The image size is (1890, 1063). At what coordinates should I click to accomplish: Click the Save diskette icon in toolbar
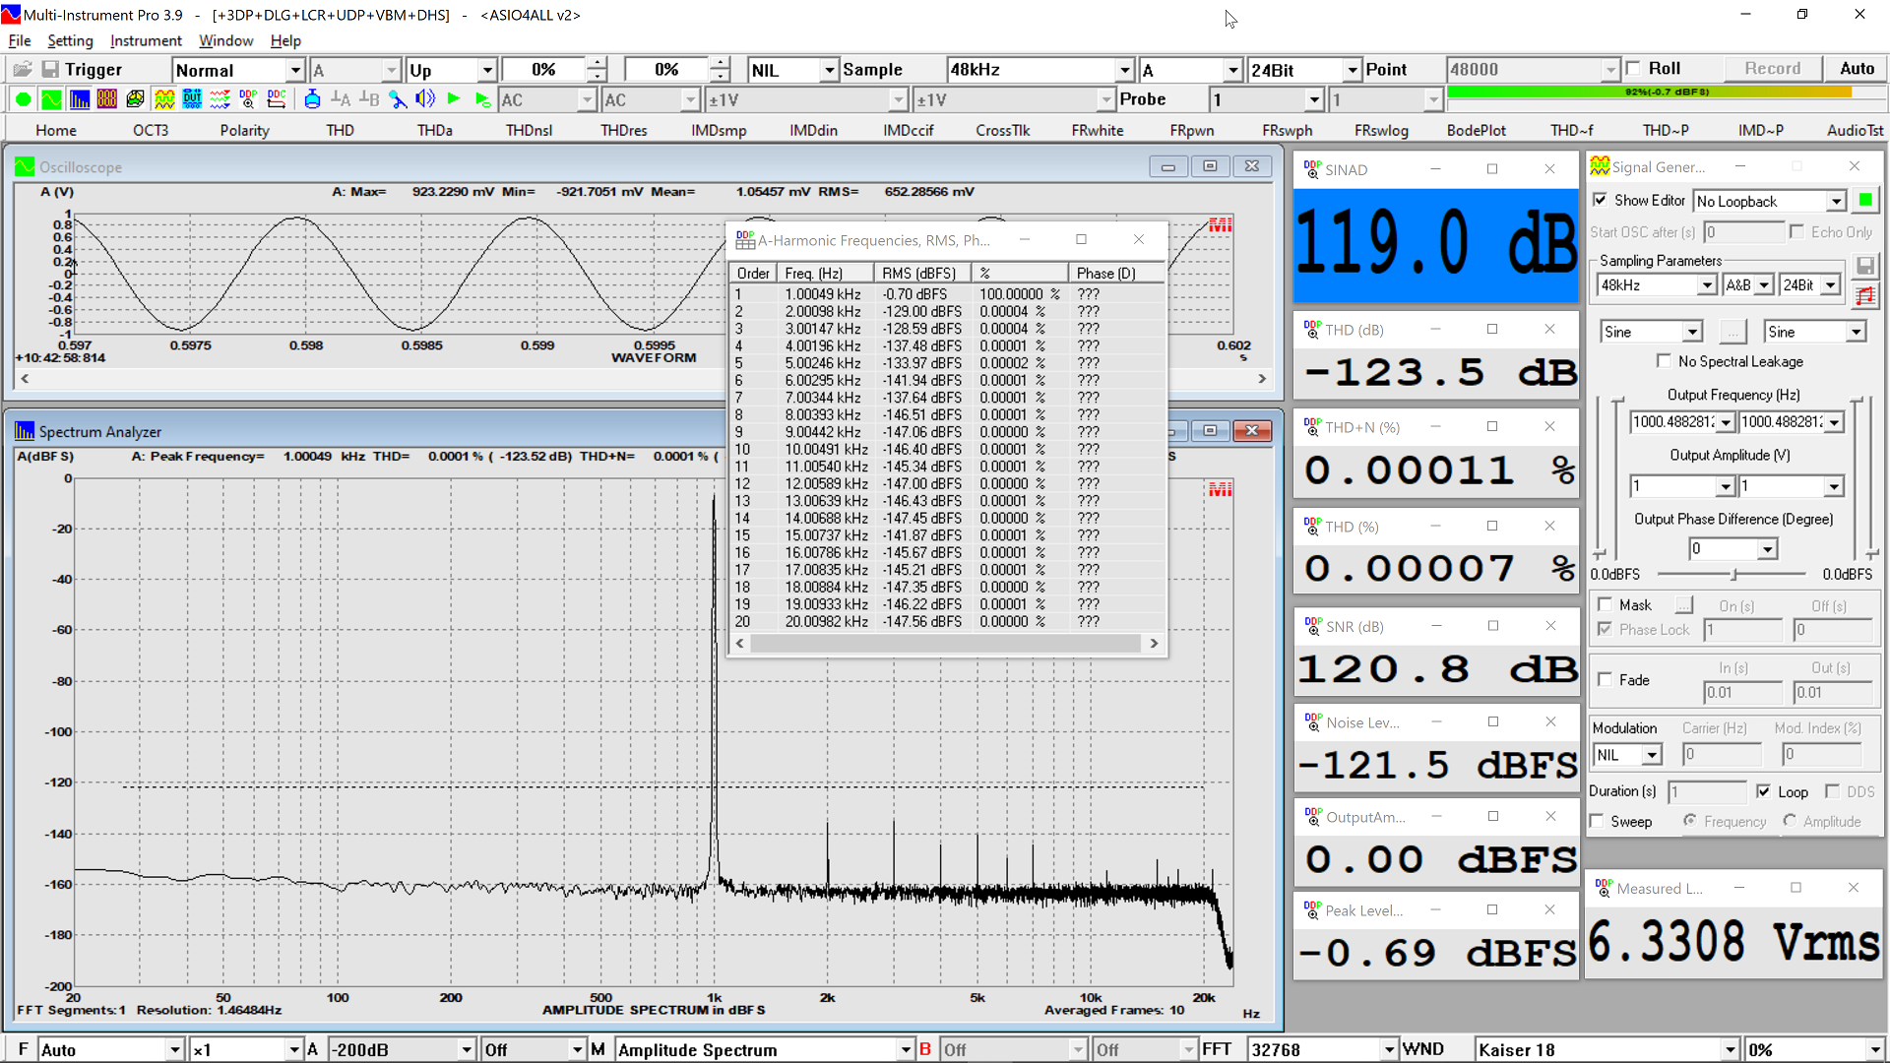point(50,69)
